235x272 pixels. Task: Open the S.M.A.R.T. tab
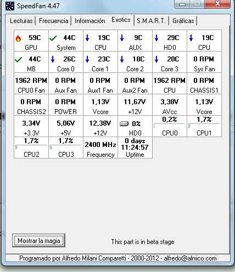click(151, 21)
